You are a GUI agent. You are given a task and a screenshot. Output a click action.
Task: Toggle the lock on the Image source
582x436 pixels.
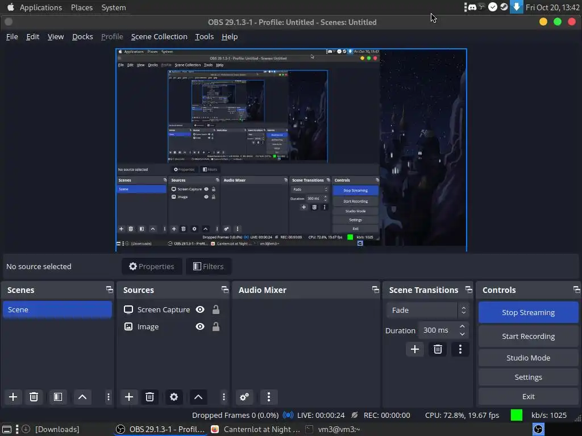215,326
